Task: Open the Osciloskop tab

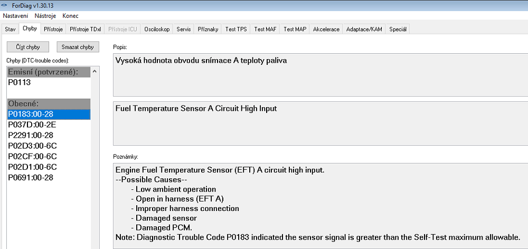Action: tap(157, 29)
